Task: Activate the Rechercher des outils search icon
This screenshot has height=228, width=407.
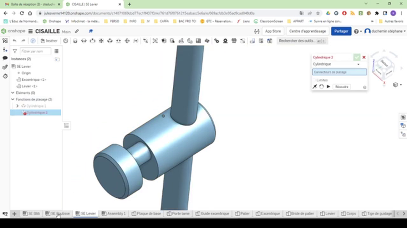Action: pyautogui.click(x=319, y=41)
